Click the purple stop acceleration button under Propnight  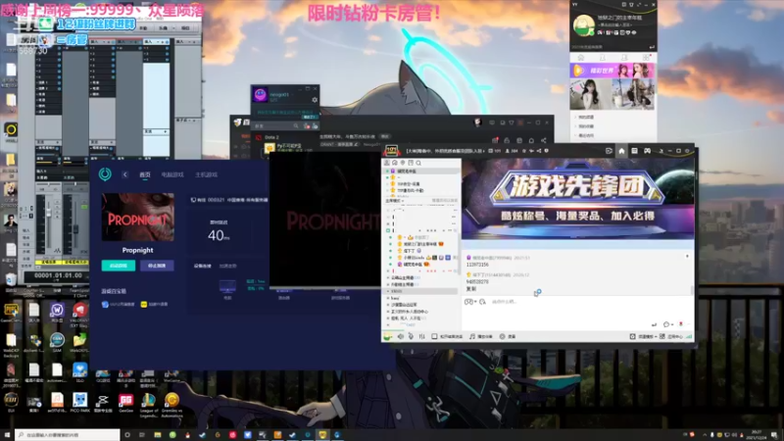(x=157, y=266)
